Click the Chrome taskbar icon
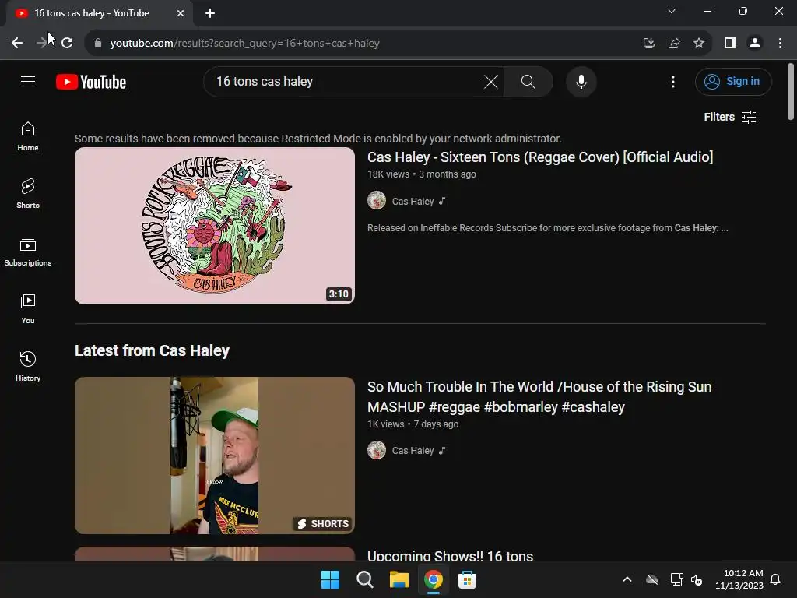Screen dimensions: 797x598 click(x=433, y=579)
